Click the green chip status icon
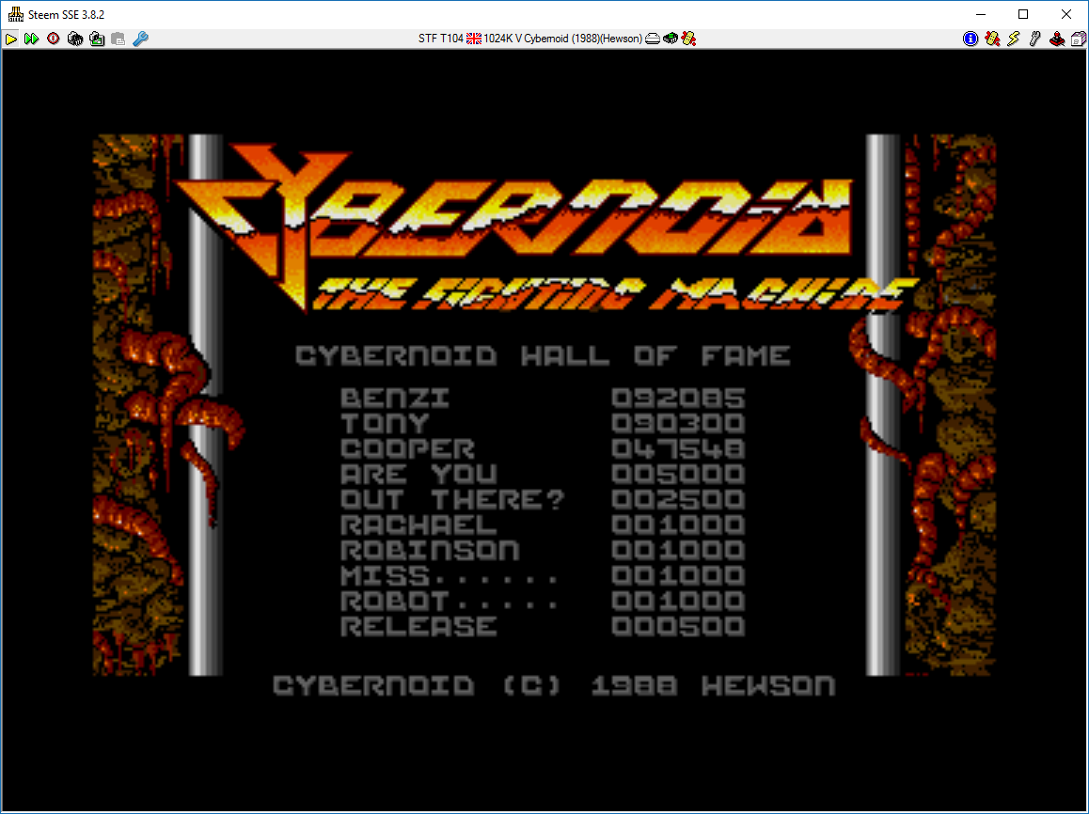 (x=671, y=39)
